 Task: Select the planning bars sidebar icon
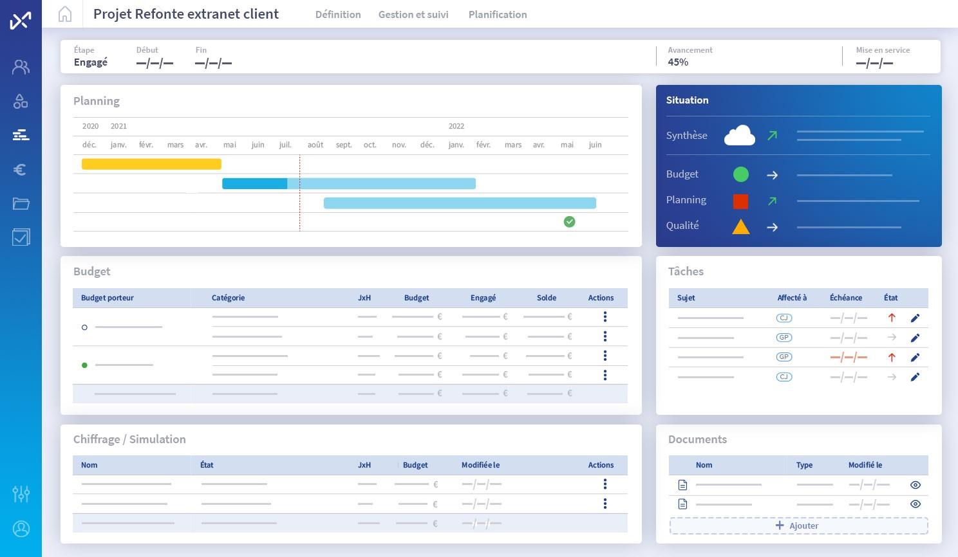click(x=21, y=135)
